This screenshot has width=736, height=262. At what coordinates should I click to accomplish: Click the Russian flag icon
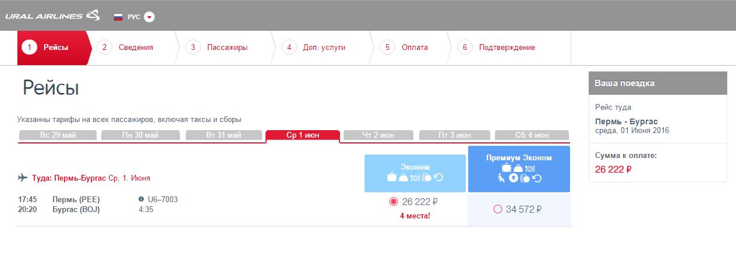pyautogui.click(x=118, y=17)
